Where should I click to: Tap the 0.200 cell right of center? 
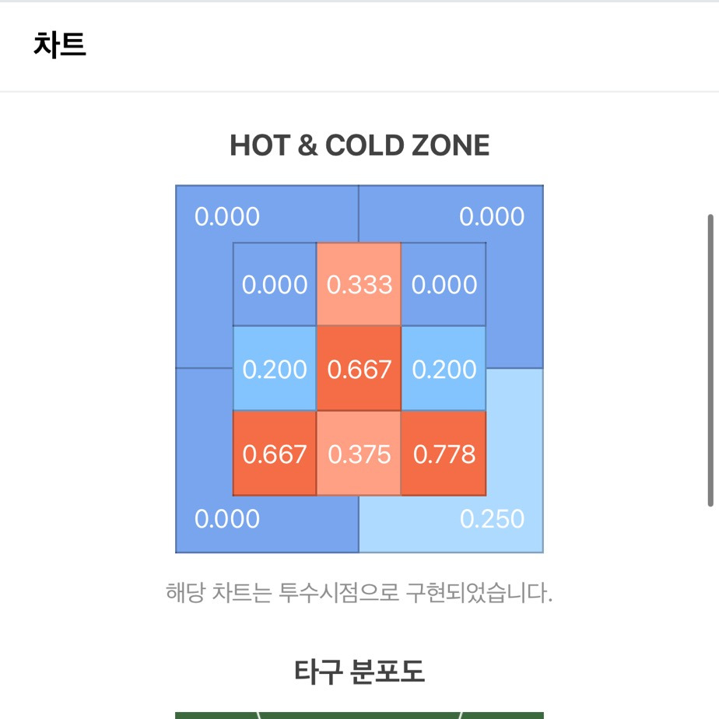pos(444,368)
